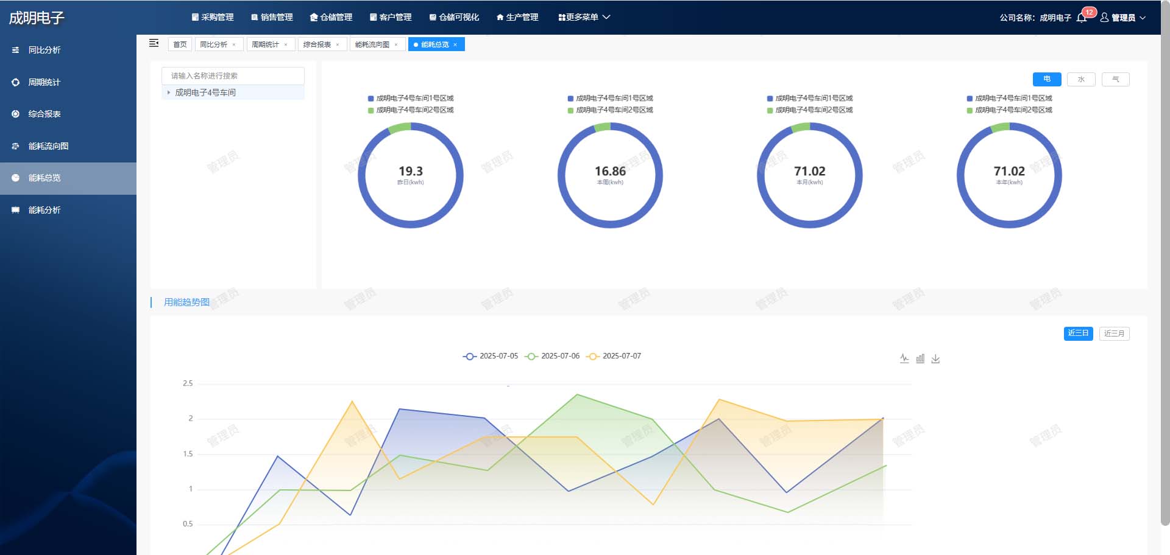The image size is (1170, 555).
Task: Switch to the 综合报表 tab
Action: coord(317,44)
